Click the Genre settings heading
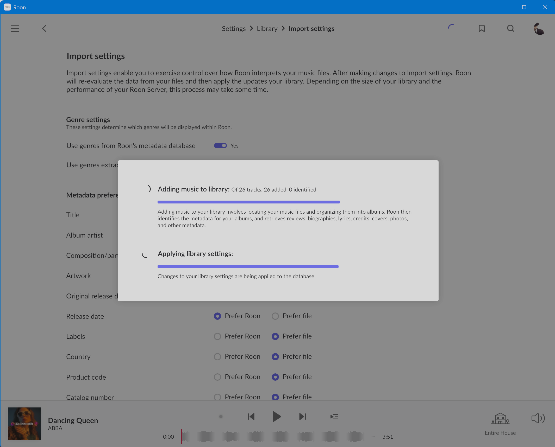Image resolution: width=555 pixels, height=447 pixels. 88,120
